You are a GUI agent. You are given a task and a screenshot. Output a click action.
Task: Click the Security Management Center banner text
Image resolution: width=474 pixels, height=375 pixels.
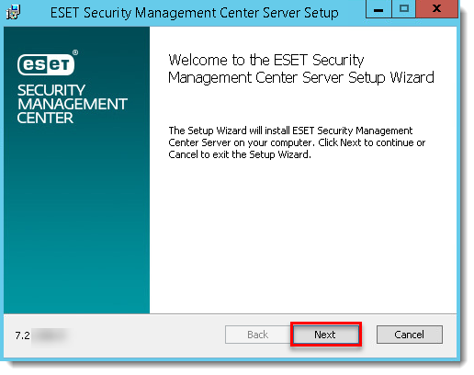[72, 104]
